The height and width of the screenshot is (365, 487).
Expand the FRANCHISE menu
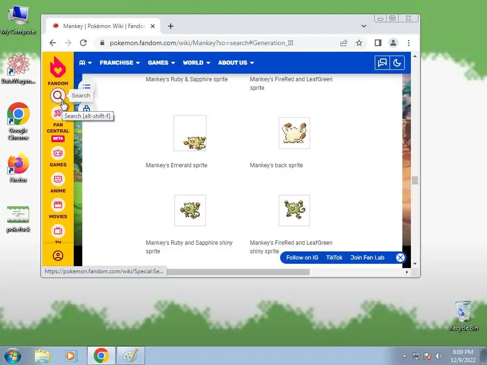pyautogui.click(x=119, y=63)
